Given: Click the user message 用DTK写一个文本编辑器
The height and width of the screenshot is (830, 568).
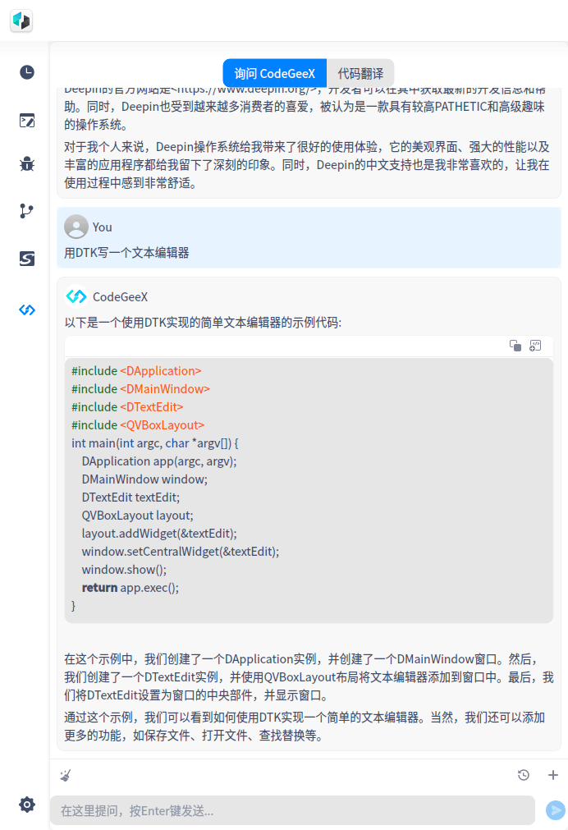Looking at the screenshot, I should tap(126, 253).
